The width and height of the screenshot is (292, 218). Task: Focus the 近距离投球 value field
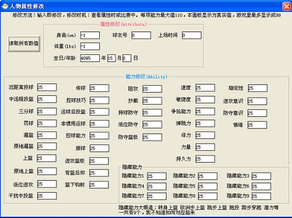[x=47, y=87]
